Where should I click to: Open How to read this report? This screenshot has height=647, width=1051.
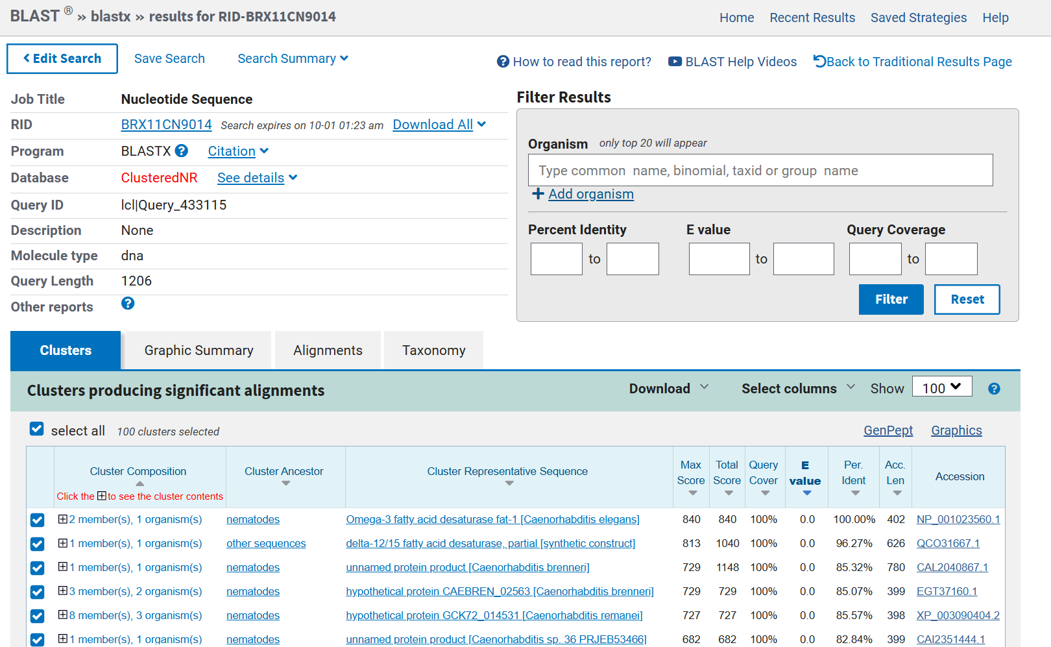(x=574, y=62)
